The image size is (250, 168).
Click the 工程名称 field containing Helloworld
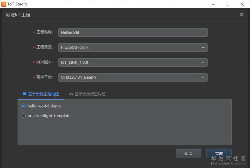click(133, 33)
